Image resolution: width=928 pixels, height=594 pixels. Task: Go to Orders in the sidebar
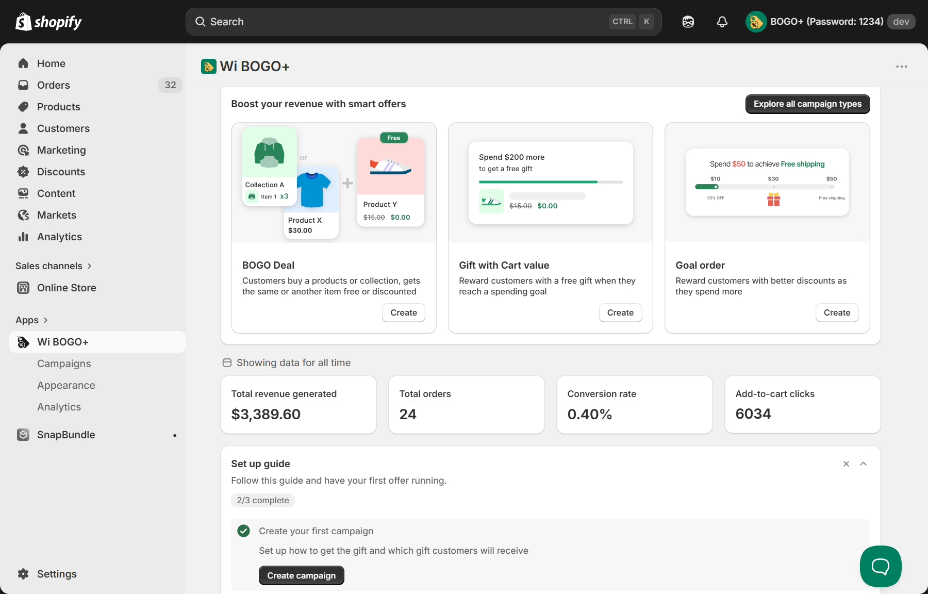point(97,85)
